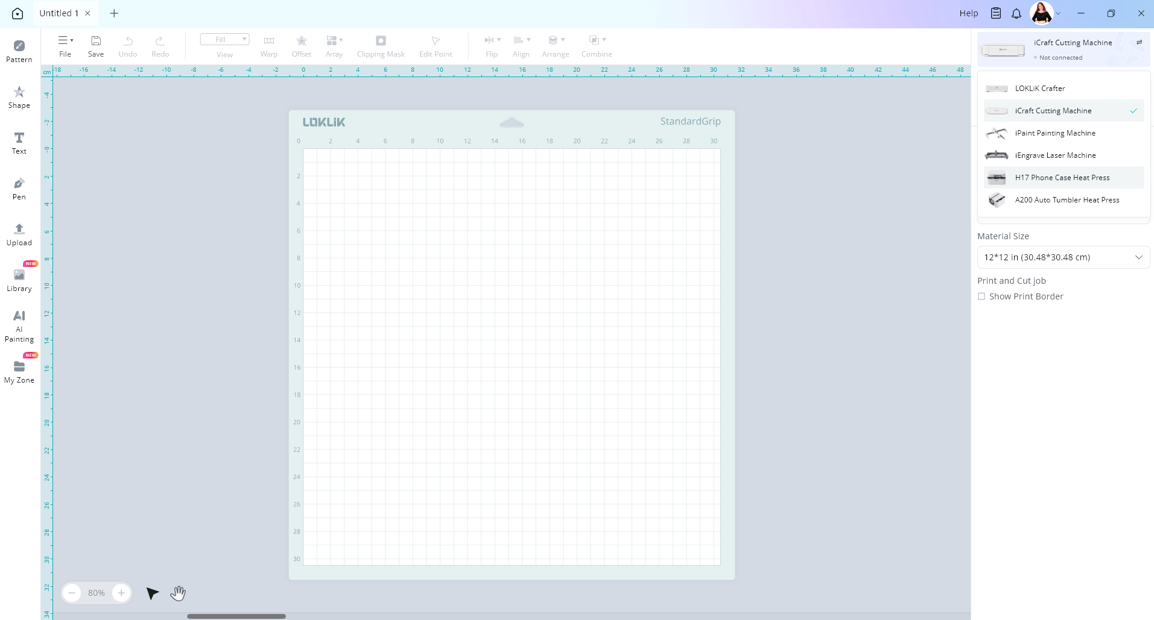The width and height of the screenshot is (1154, 620).
Task: Click the Help link
Action: coord(968,13)
